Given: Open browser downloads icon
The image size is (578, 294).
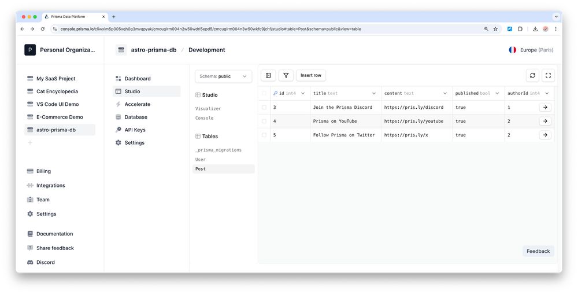Looking at the screenshot, I should 535,29.
